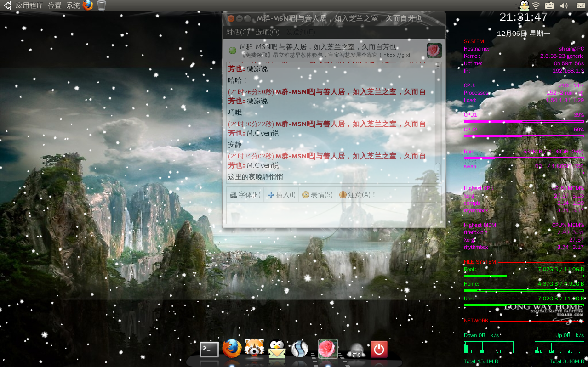
Task: Click the rose buddy avatar in chat header
Action: pyautogui.click(x=434, y=51)
